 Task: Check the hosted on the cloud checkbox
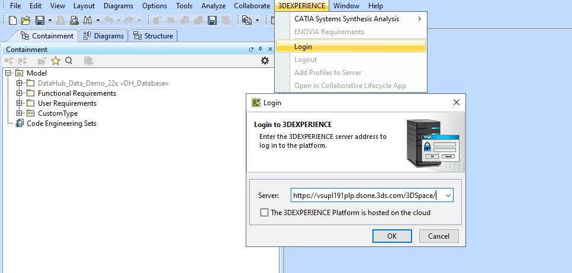click(x=265, y=213)
